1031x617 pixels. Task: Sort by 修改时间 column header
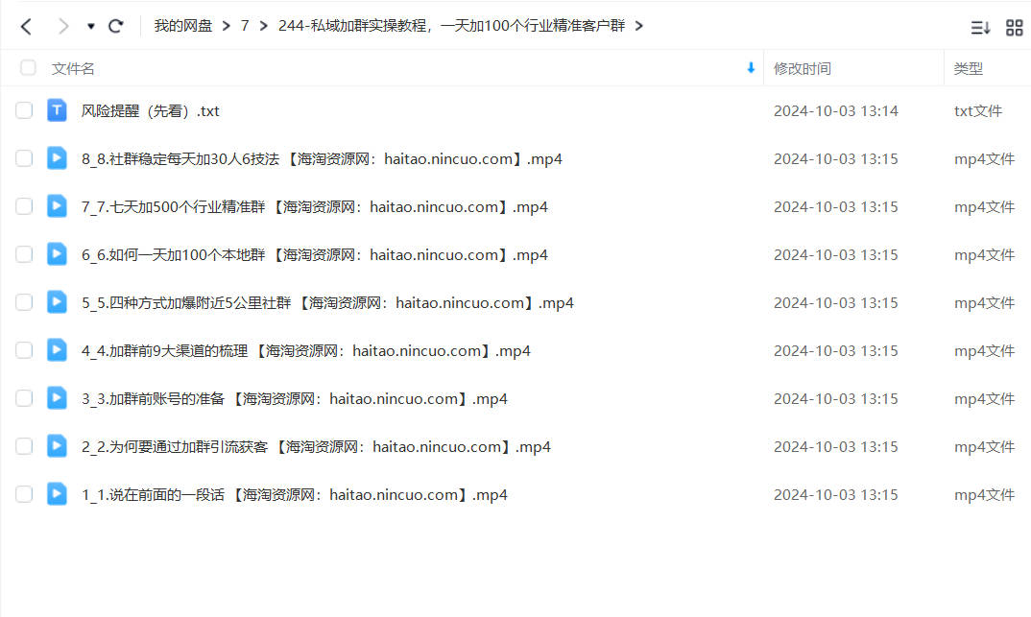[803, 68]
